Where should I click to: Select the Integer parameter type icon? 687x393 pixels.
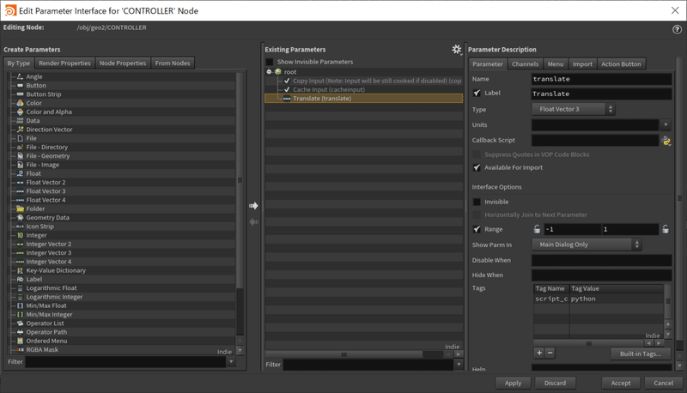click(20, 235)
